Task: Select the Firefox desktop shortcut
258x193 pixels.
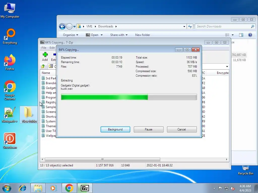Action: [10, 62]
